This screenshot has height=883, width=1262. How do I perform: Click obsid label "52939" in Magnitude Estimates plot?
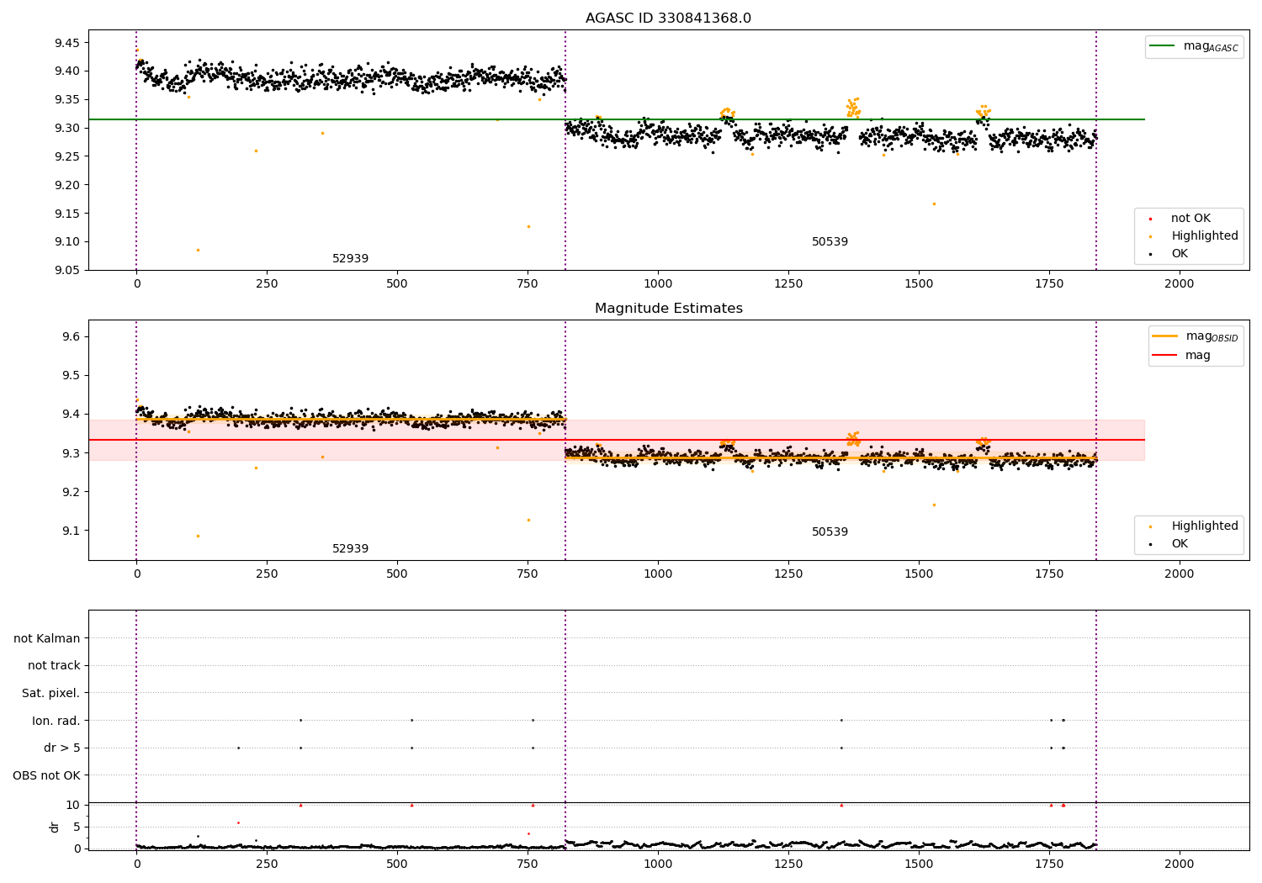[x=350, y=549]
